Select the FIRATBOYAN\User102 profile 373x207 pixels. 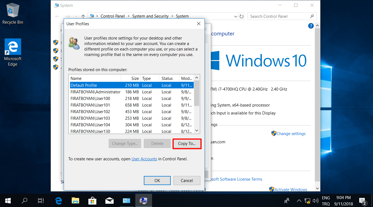pyautogui.click(x=132, y=112)
